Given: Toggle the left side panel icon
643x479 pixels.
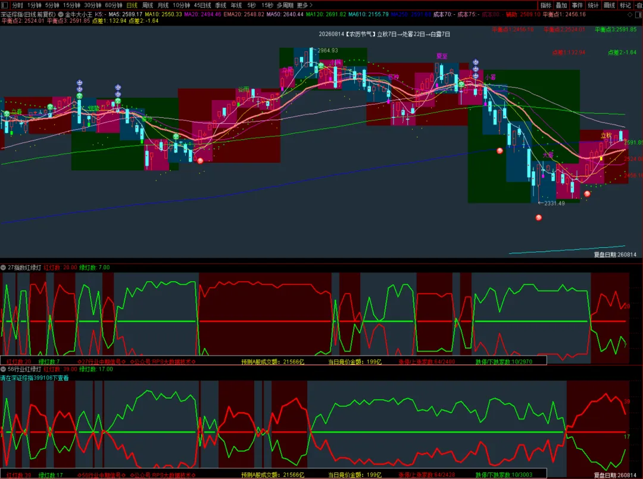Looking at the screenshot, I should tap(5, 5).
